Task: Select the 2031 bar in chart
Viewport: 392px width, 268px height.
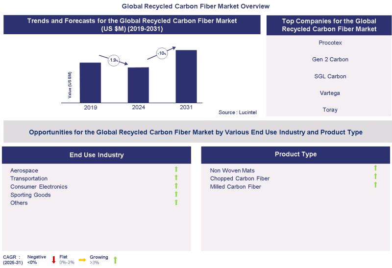Action: [186, 76]
